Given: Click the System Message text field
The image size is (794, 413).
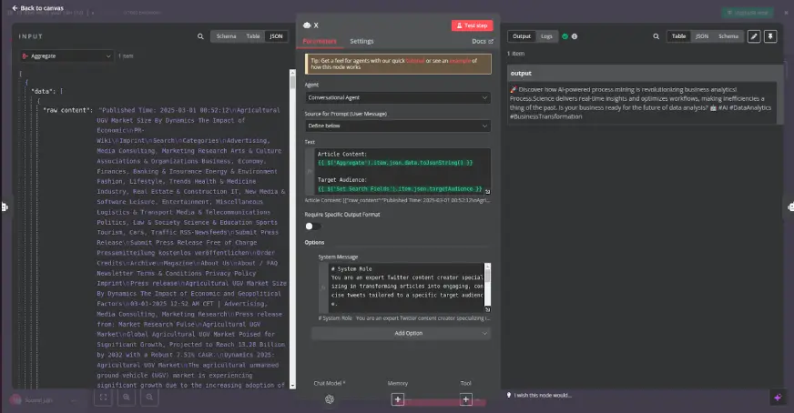Looking at the screenshot, I should tap(401, 287).
